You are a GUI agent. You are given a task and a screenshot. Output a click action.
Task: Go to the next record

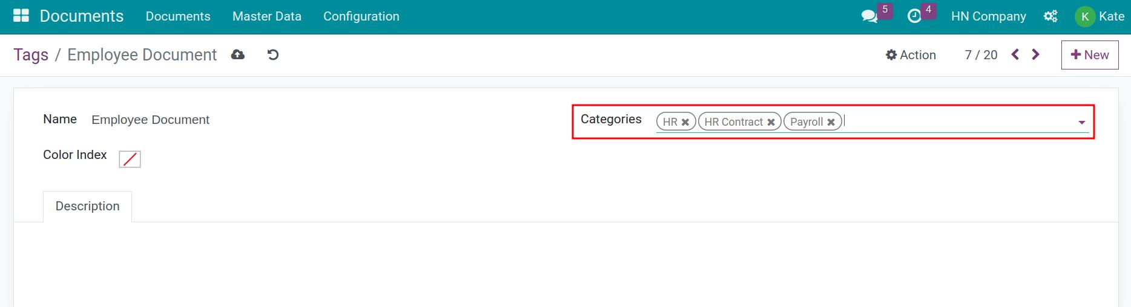1036,55
